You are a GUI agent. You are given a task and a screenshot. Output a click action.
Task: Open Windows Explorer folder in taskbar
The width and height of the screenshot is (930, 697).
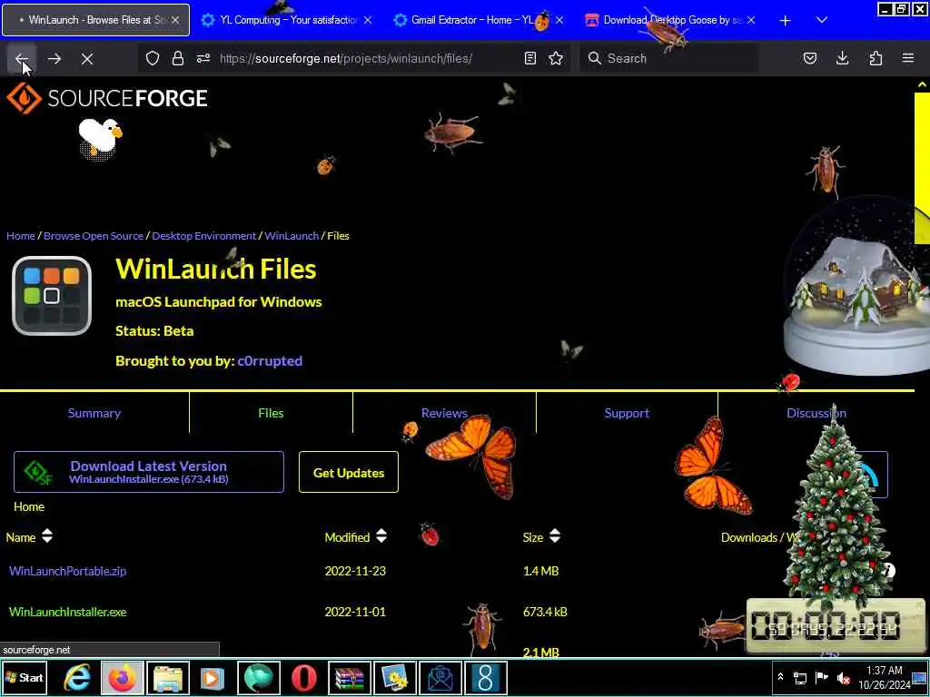click(168, 677)
